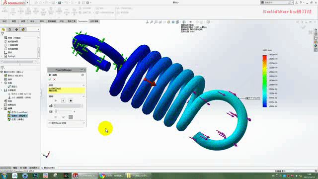Viewport: 318px width, 179px height.
Task: Select the single-play loop mode icon
Action: [x=56, y=117]
